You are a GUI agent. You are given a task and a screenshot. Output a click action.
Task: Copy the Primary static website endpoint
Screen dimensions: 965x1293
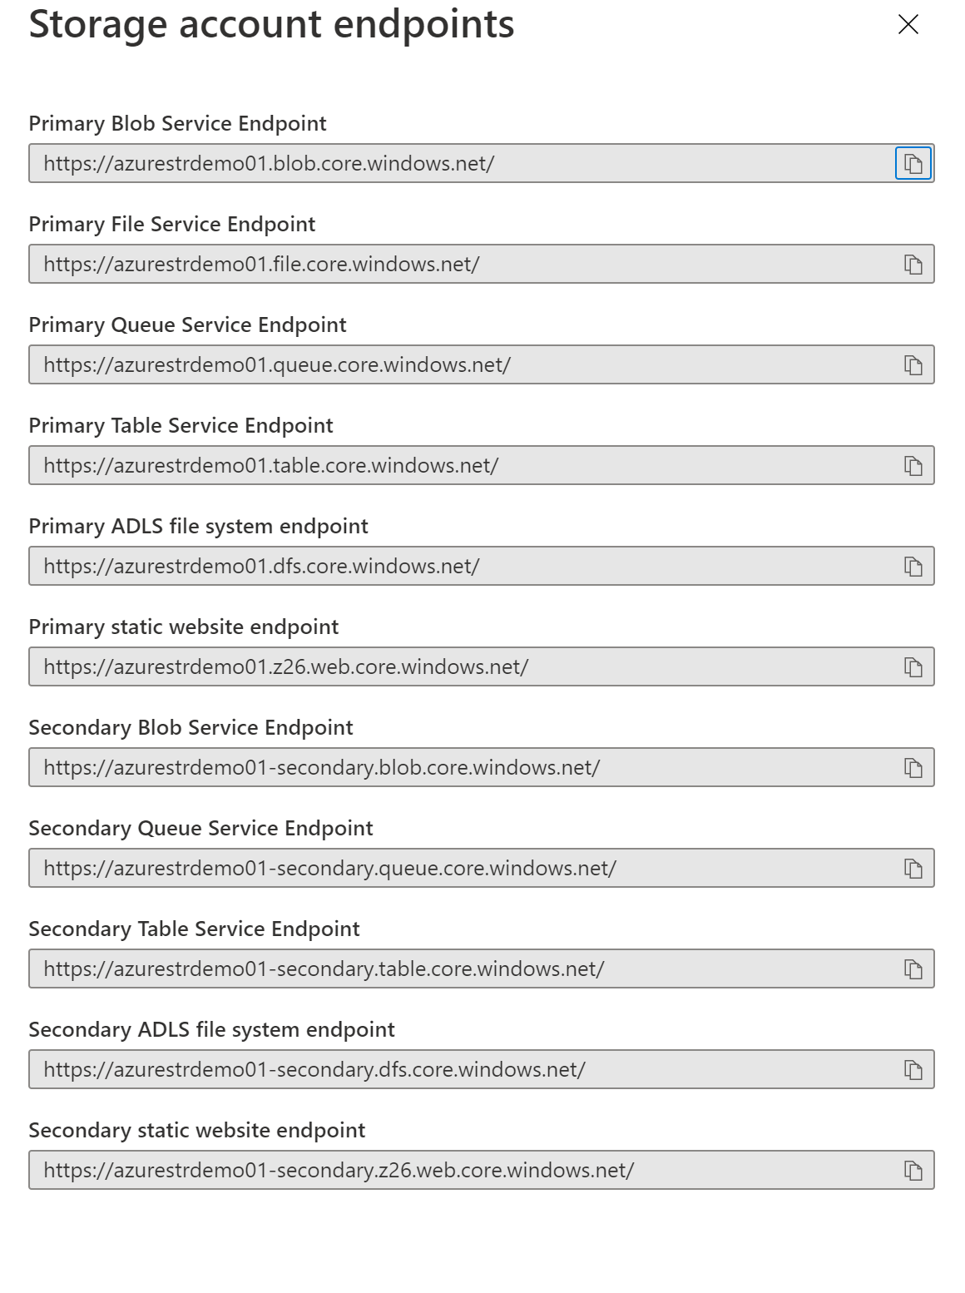[912, 667]
